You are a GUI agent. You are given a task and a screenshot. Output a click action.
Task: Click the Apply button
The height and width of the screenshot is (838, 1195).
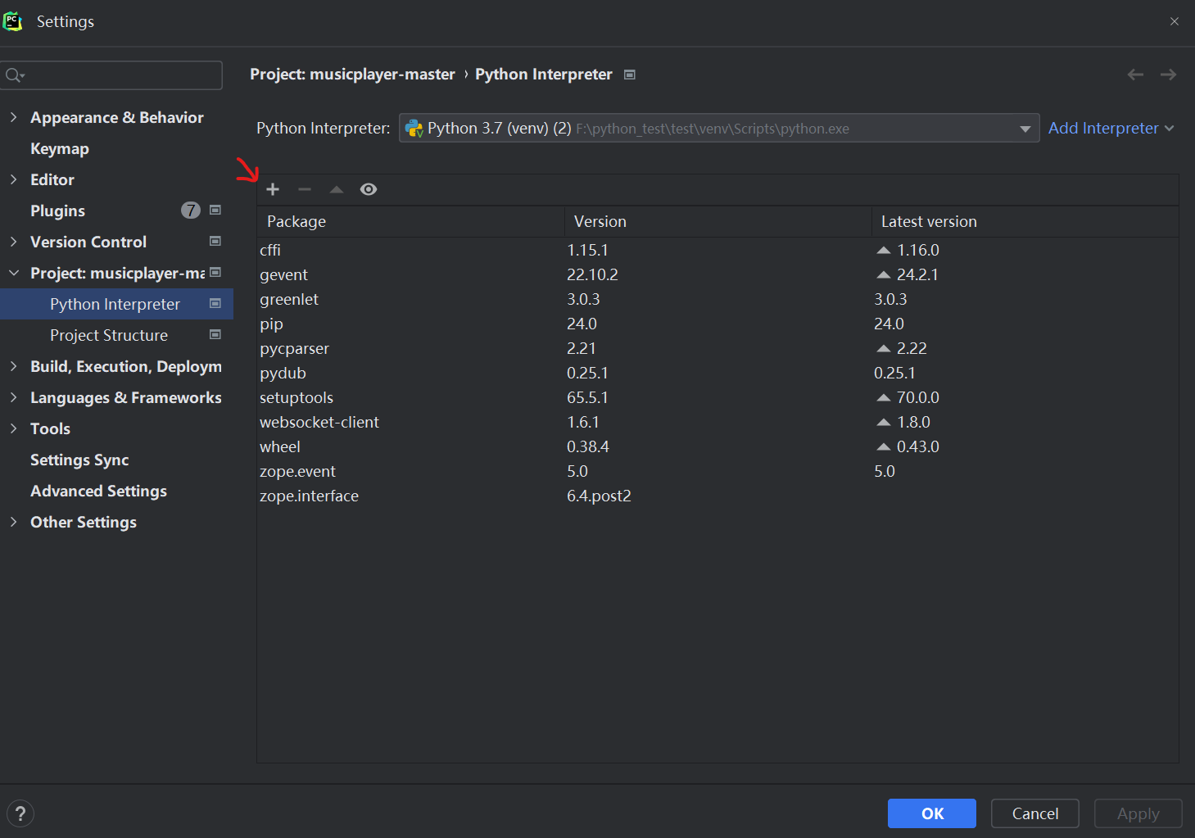(1138, 813)
